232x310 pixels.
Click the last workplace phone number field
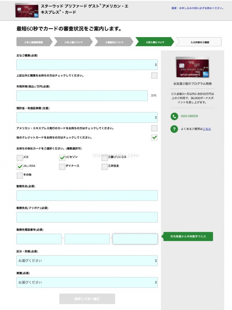[x=135, y=239]
